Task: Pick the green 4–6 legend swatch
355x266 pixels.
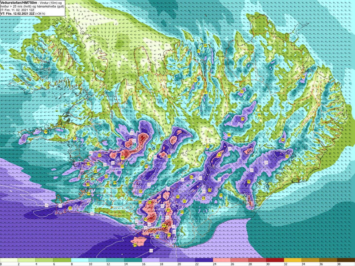Action: (44, 260)
